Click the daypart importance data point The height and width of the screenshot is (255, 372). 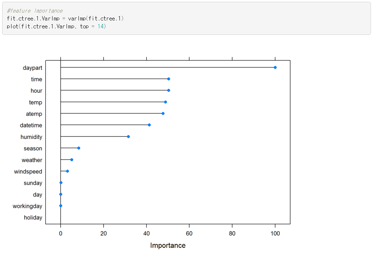coord(275,68)
